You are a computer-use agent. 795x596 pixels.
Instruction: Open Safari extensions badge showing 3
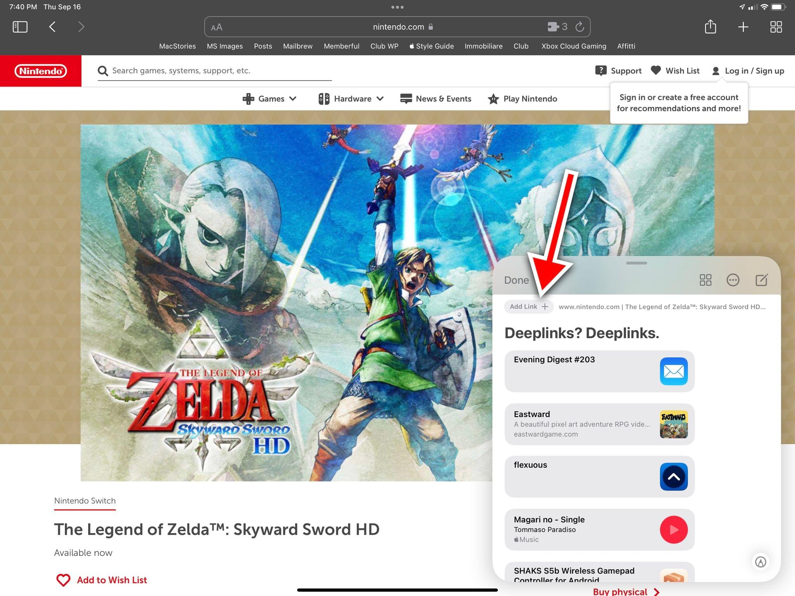tap(557, 27)
